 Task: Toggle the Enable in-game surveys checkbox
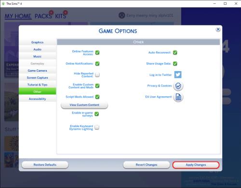click(96, 114)
